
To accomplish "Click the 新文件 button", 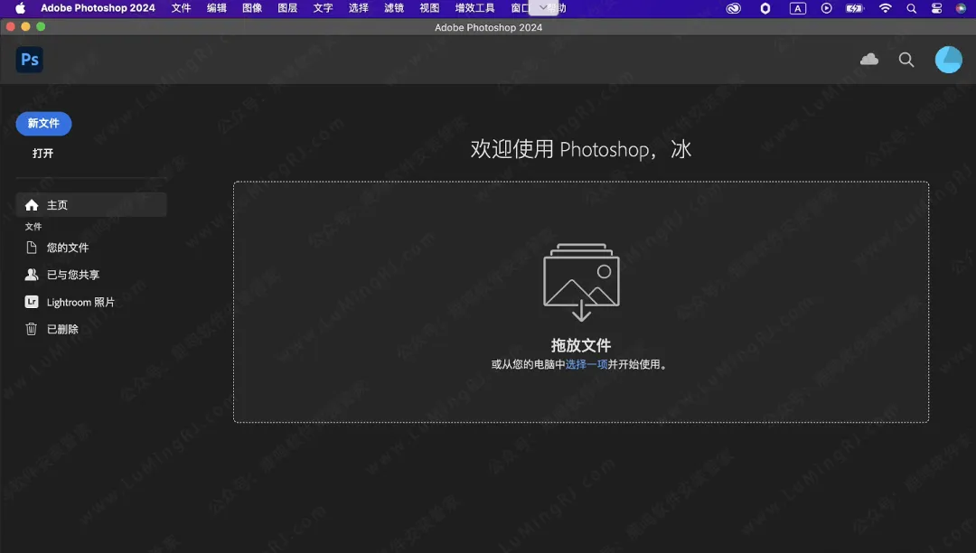I will [43, 124].
